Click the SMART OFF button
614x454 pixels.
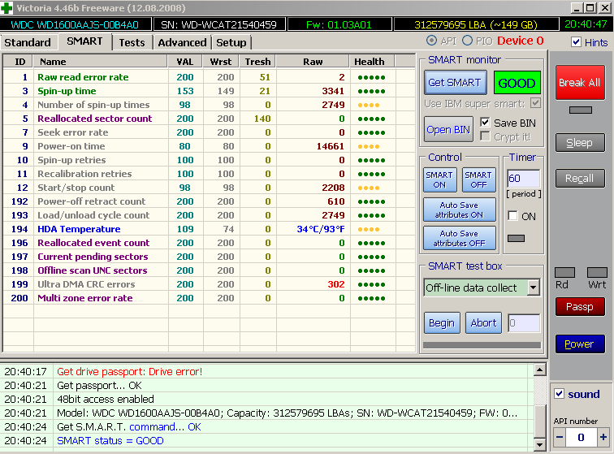[x=478, y=179]
